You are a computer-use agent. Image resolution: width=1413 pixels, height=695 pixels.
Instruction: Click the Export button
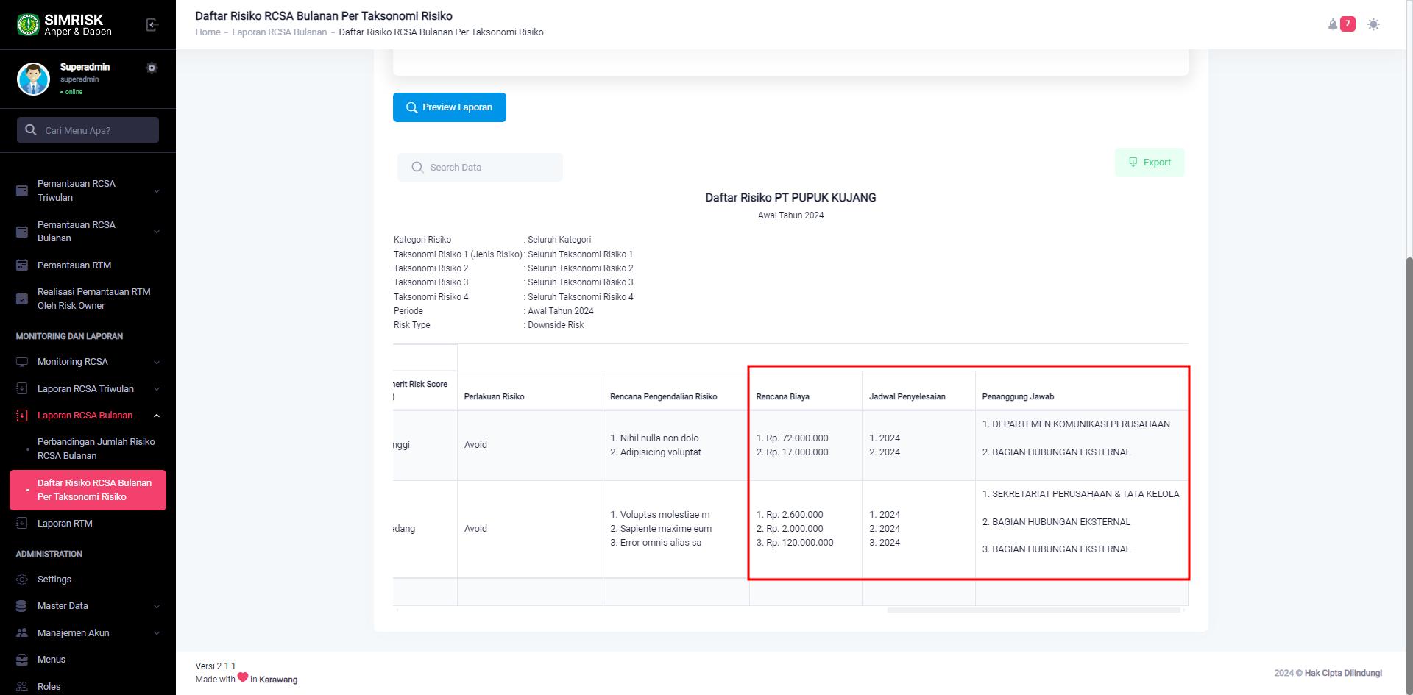click(1150, 163)
